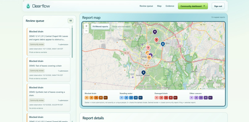Viewport: 249px width, 122px height.
Task: Go to Review queue nav item
Action: (x=146, y=6)
